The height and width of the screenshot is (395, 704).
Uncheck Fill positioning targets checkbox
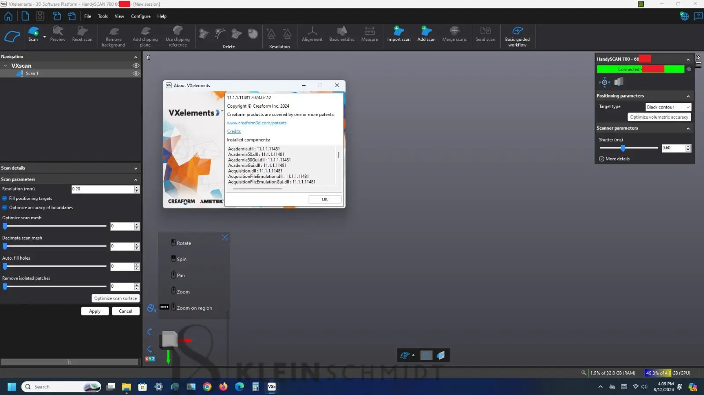[5, 199]
